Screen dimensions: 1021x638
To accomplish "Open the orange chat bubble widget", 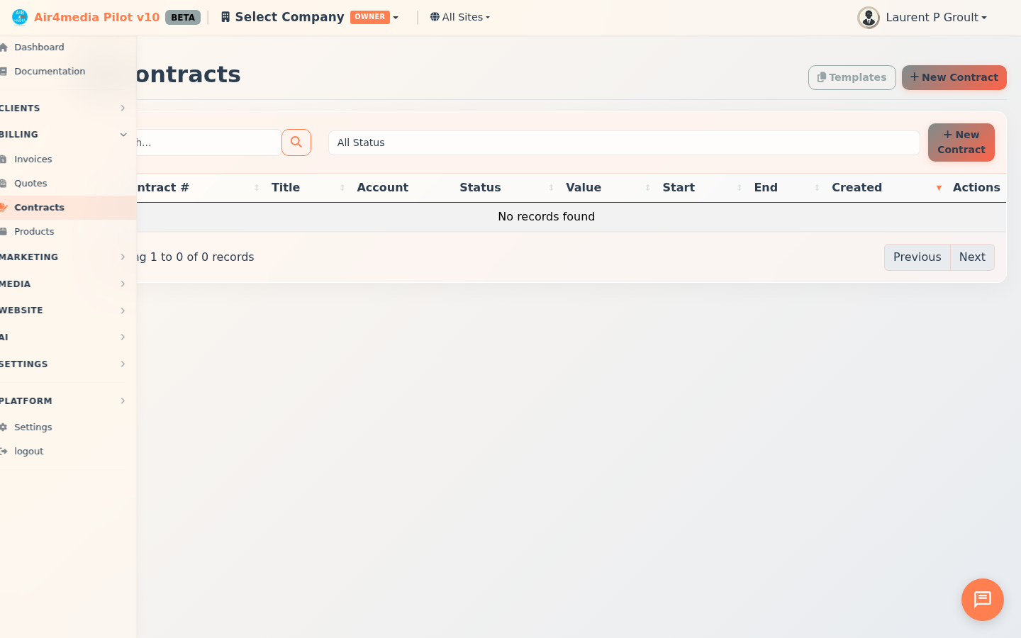I will pyautogui.click(x=982, y=600).
